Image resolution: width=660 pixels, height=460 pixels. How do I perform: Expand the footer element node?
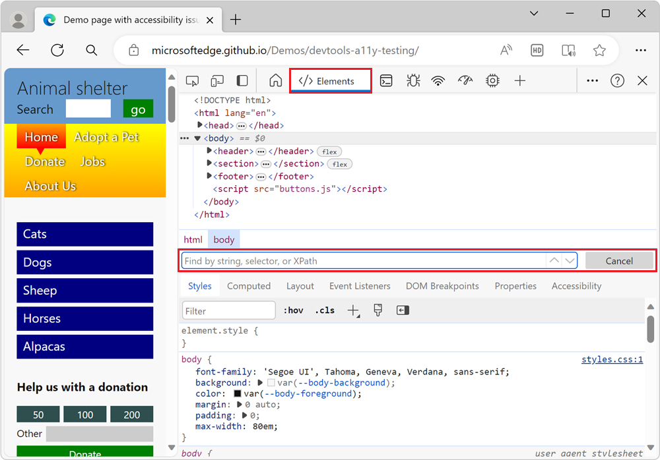(209, 176)
